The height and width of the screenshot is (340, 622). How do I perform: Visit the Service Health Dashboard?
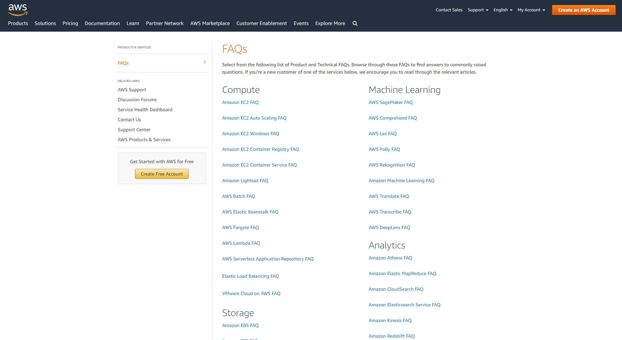pos(145,109)
